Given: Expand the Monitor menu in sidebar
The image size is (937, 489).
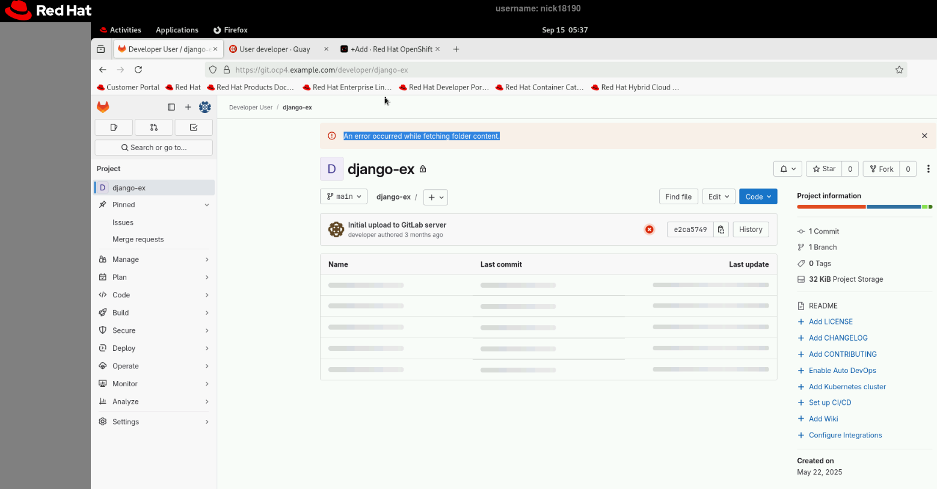Looking at the screenshot, I should pos(155,384).
